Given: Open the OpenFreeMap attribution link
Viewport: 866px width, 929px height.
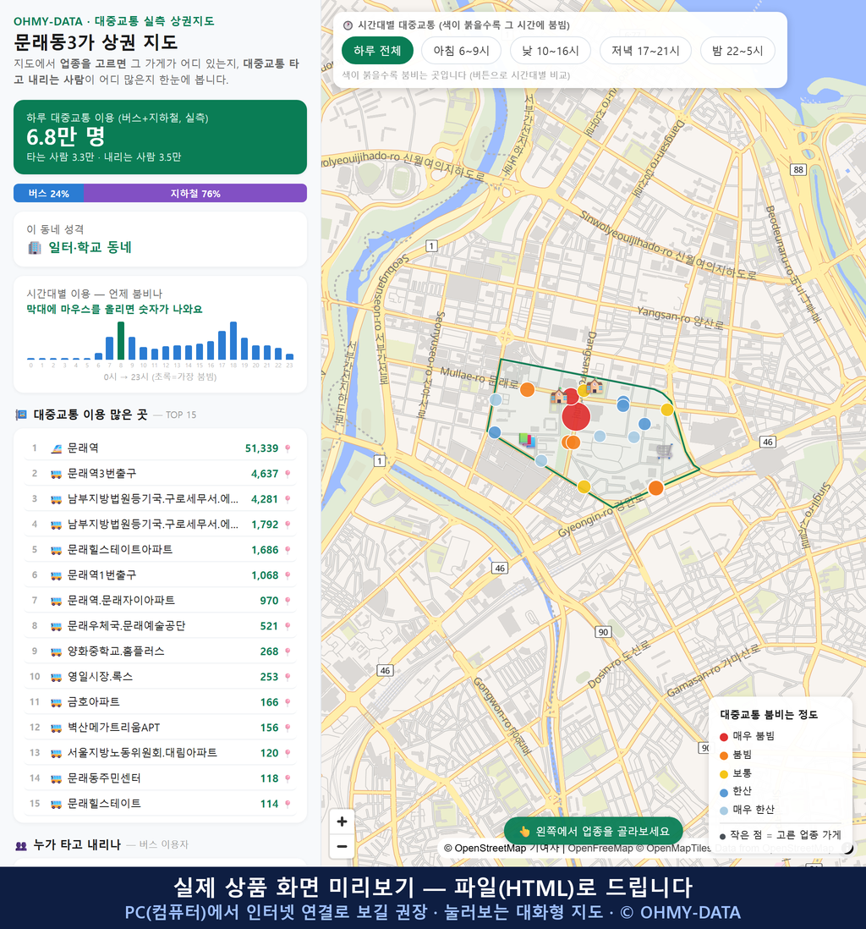Looking at the screenshot, I should click(x=600, y=848).
